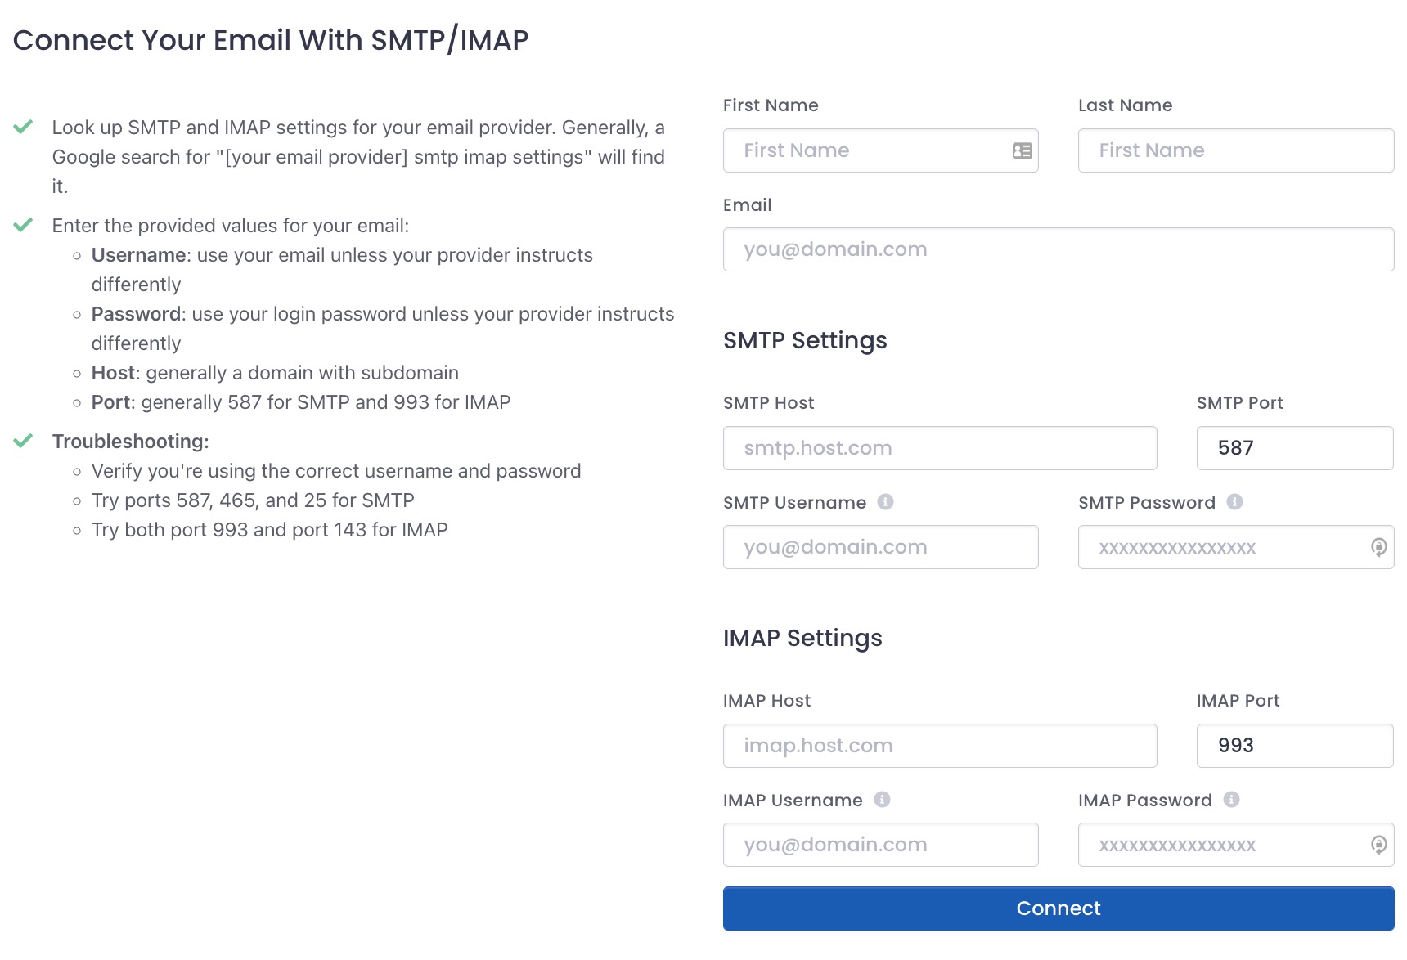
Task: Select the Email address field
Action: pos(1058,249)
